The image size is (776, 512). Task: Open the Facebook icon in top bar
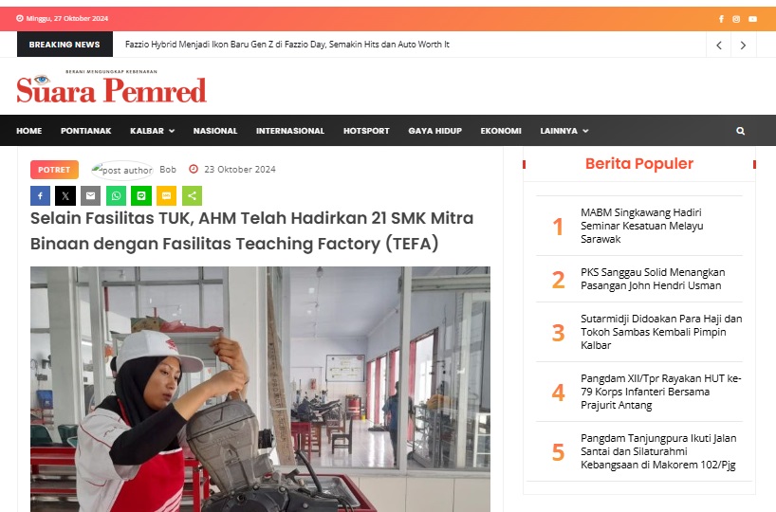721,19
